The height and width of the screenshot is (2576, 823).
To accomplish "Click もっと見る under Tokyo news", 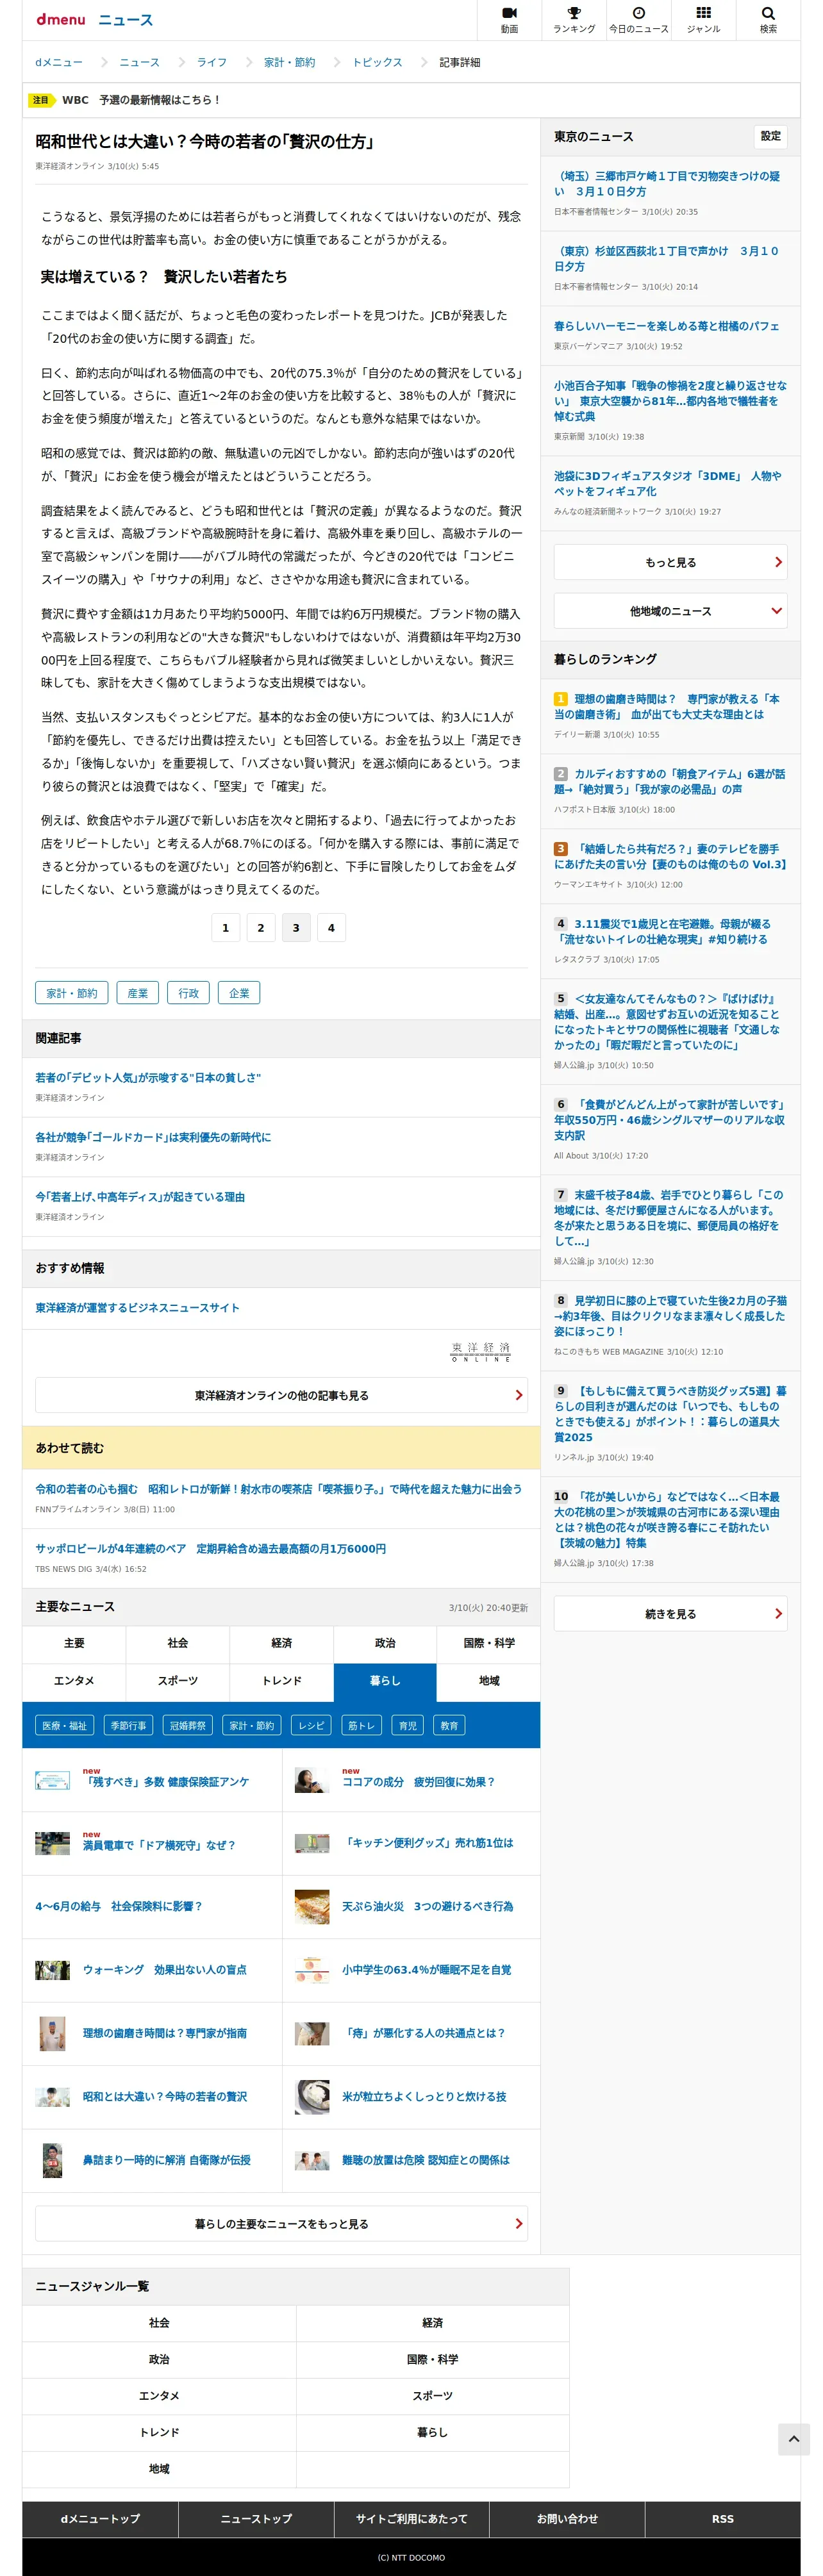I will click(670, 562).
